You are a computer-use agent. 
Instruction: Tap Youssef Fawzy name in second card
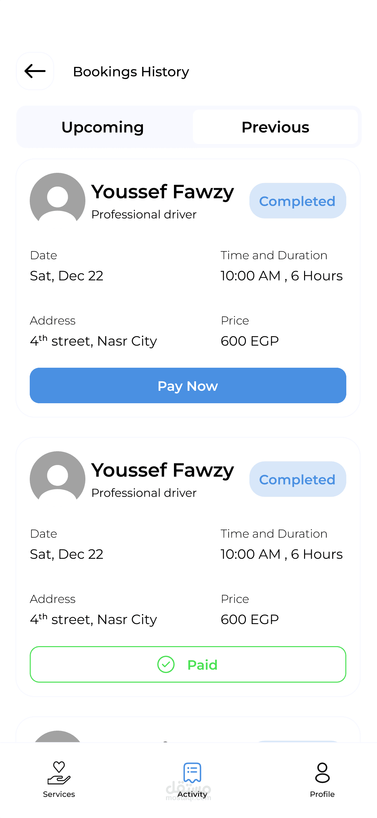point(162,470)
